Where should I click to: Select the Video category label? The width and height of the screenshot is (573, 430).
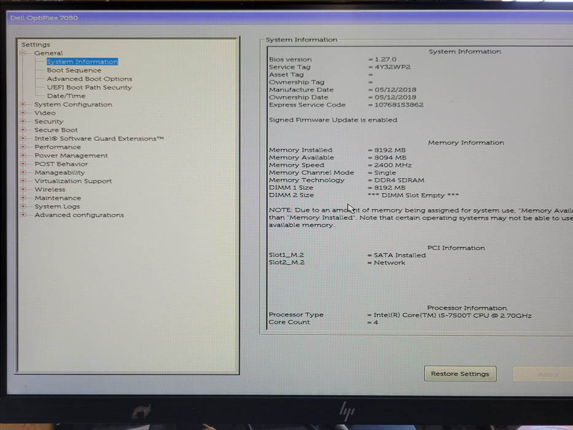click(45, 112)
